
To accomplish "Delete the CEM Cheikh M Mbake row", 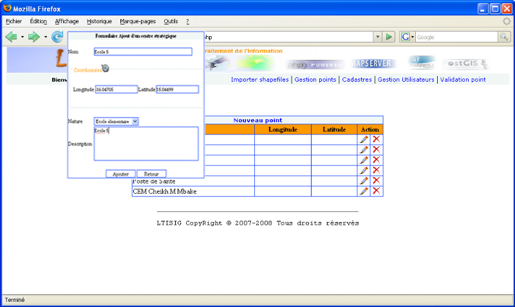I will tap(376, 191).
